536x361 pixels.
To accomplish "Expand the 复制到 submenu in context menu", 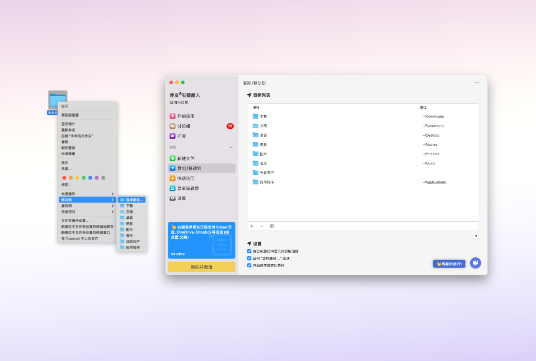I will [88, 206].
